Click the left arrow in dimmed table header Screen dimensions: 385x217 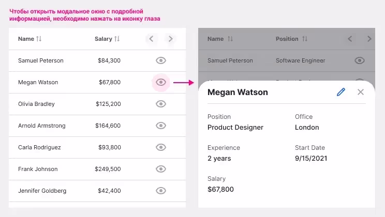[x=350, y=39]
